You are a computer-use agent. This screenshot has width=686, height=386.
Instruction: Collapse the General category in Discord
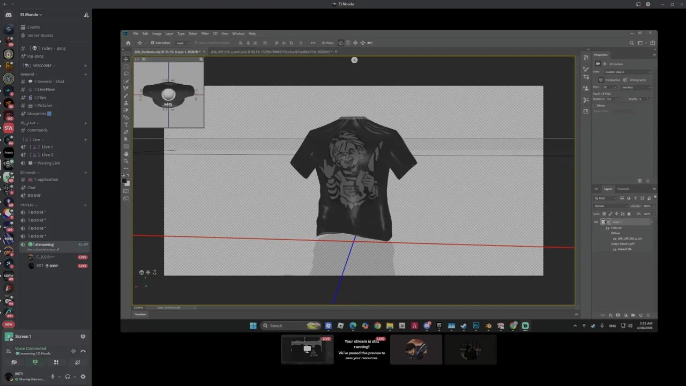pos(28,74)
